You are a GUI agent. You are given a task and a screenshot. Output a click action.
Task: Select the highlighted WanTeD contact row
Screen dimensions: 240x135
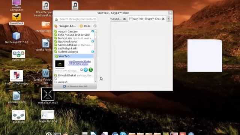click(74, 56)
